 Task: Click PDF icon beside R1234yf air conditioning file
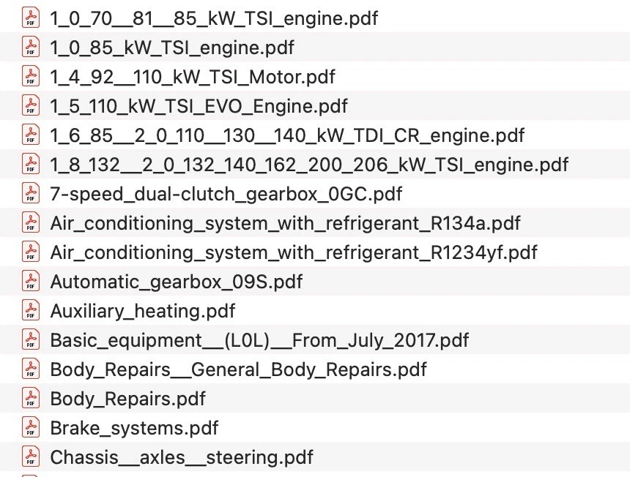coord(31,252)
